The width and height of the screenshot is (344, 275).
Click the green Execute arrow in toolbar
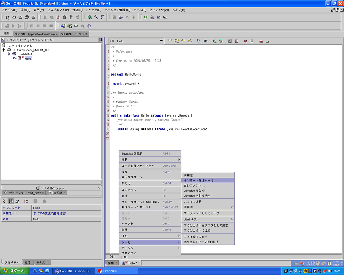[x=134, y=17]
